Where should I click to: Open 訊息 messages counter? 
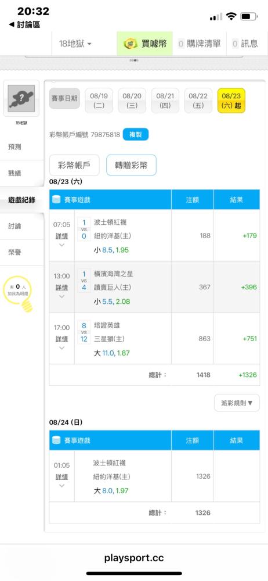coord(245,44)
